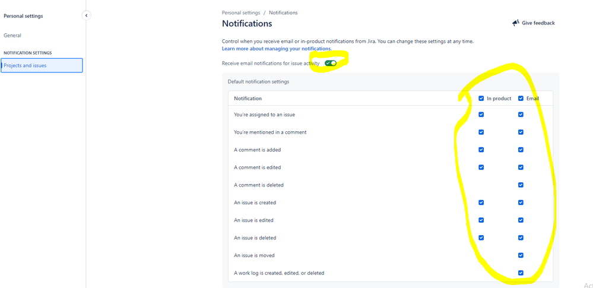The height and width of the screenshot is (288, 593).
Task: Open General in the settings sidebar
Action: pos(12,36)
